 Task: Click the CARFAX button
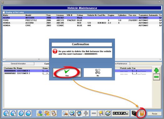tap(120, 113)
